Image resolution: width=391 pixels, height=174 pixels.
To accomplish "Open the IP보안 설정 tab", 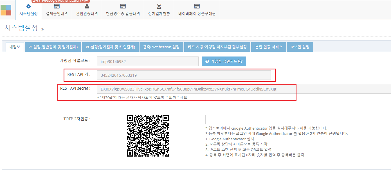I will [300, 47].
